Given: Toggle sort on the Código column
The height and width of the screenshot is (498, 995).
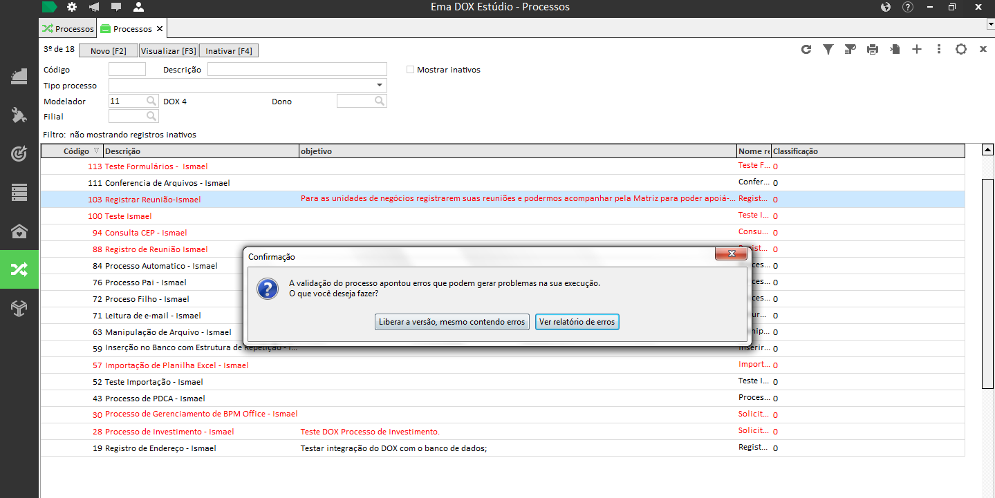Looking at the screenshot, I should tap(72, 151).
